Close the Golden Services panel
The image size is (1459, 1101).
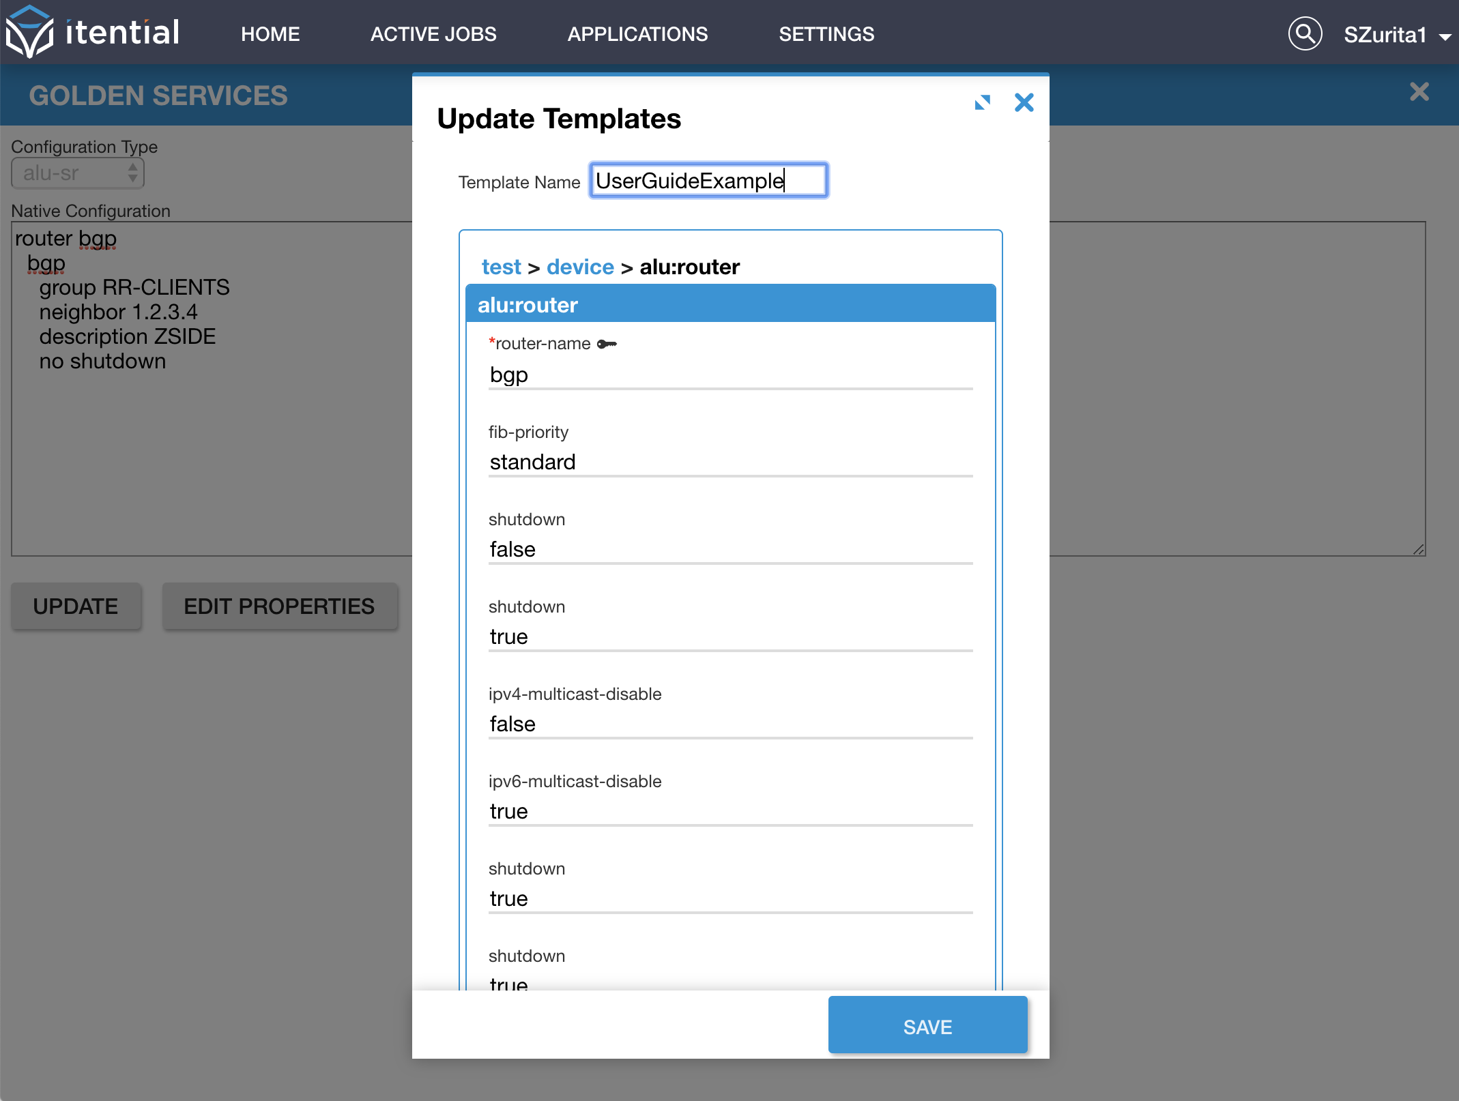pos(1419,91)
